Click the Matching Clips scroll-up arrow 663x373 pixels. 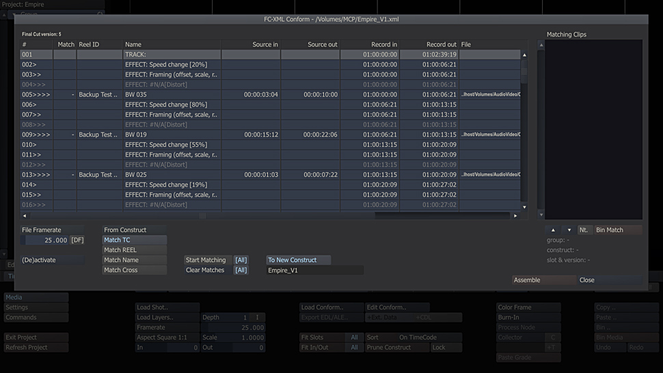pos(541,45)
